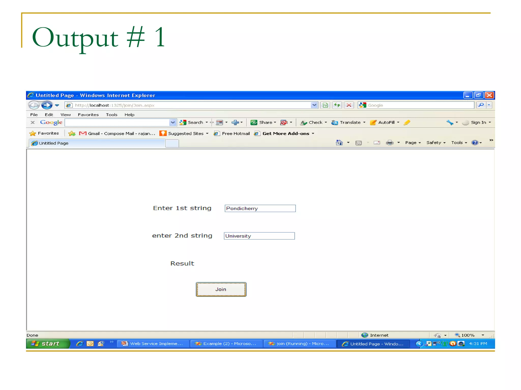Click the blue plus bookmarks icon in Google toolbar
The image size is (521, 390).
235,122
